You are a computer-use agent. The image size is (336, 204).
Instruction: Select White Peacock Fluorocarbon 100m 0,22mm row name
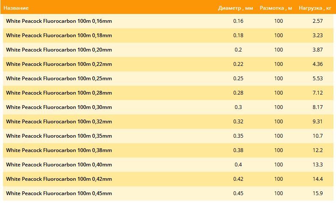59,64
